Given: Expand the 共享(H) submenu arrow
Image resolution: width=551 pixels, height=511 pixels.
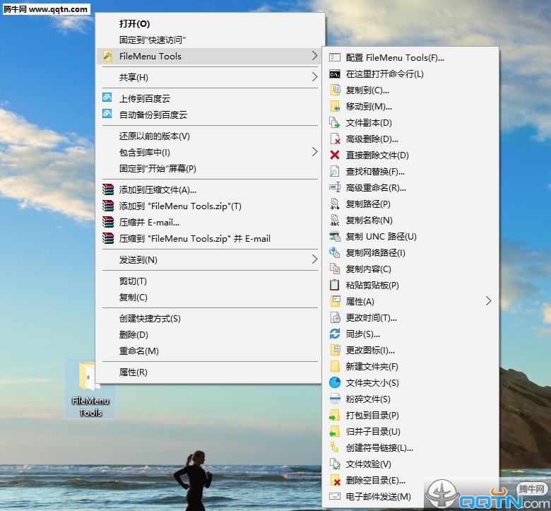Looking at the screenshot, I should 314,77.
